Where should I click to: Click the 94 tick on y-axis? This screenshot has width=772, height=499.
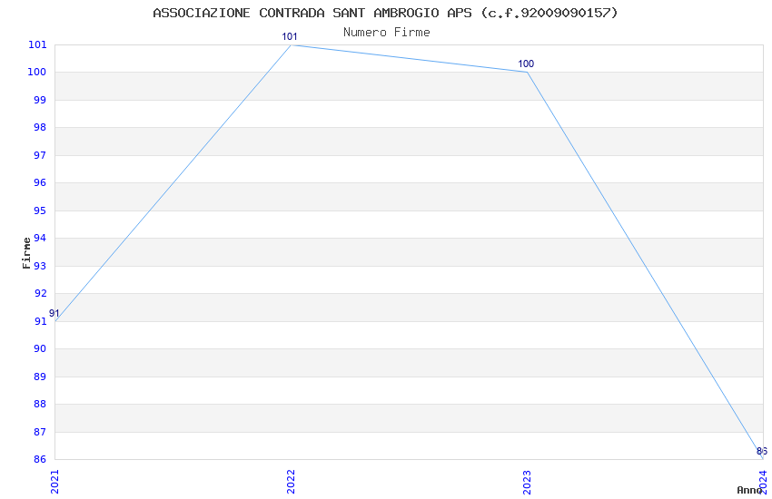[40, 239]
